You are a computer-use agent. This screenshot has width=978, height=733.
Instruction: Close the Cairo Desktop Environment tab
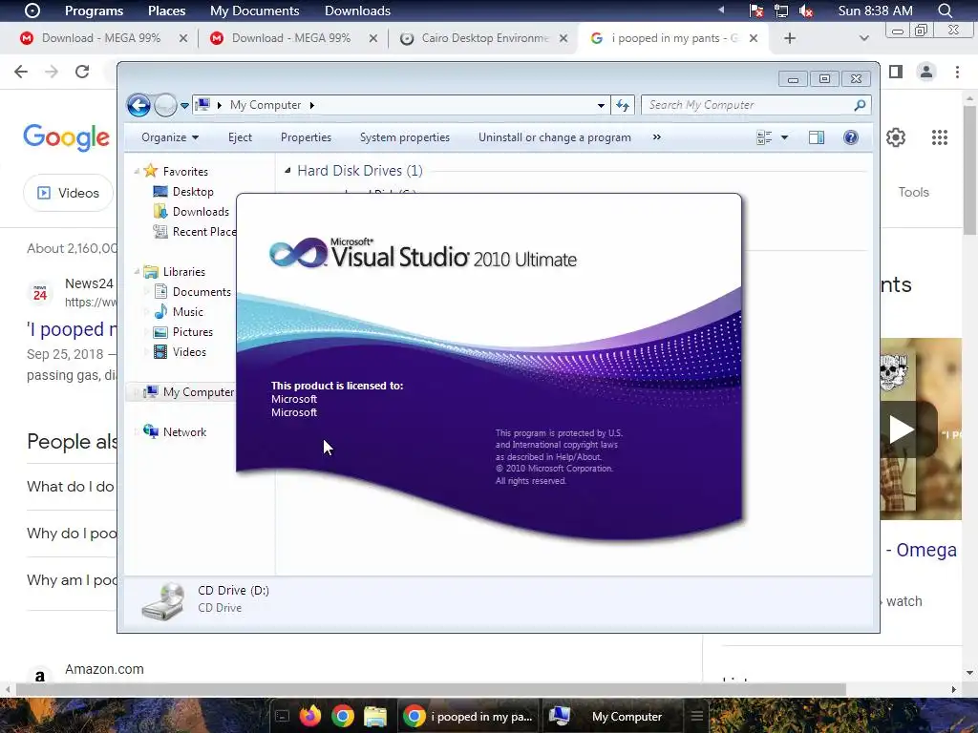(x=563, y=38)
